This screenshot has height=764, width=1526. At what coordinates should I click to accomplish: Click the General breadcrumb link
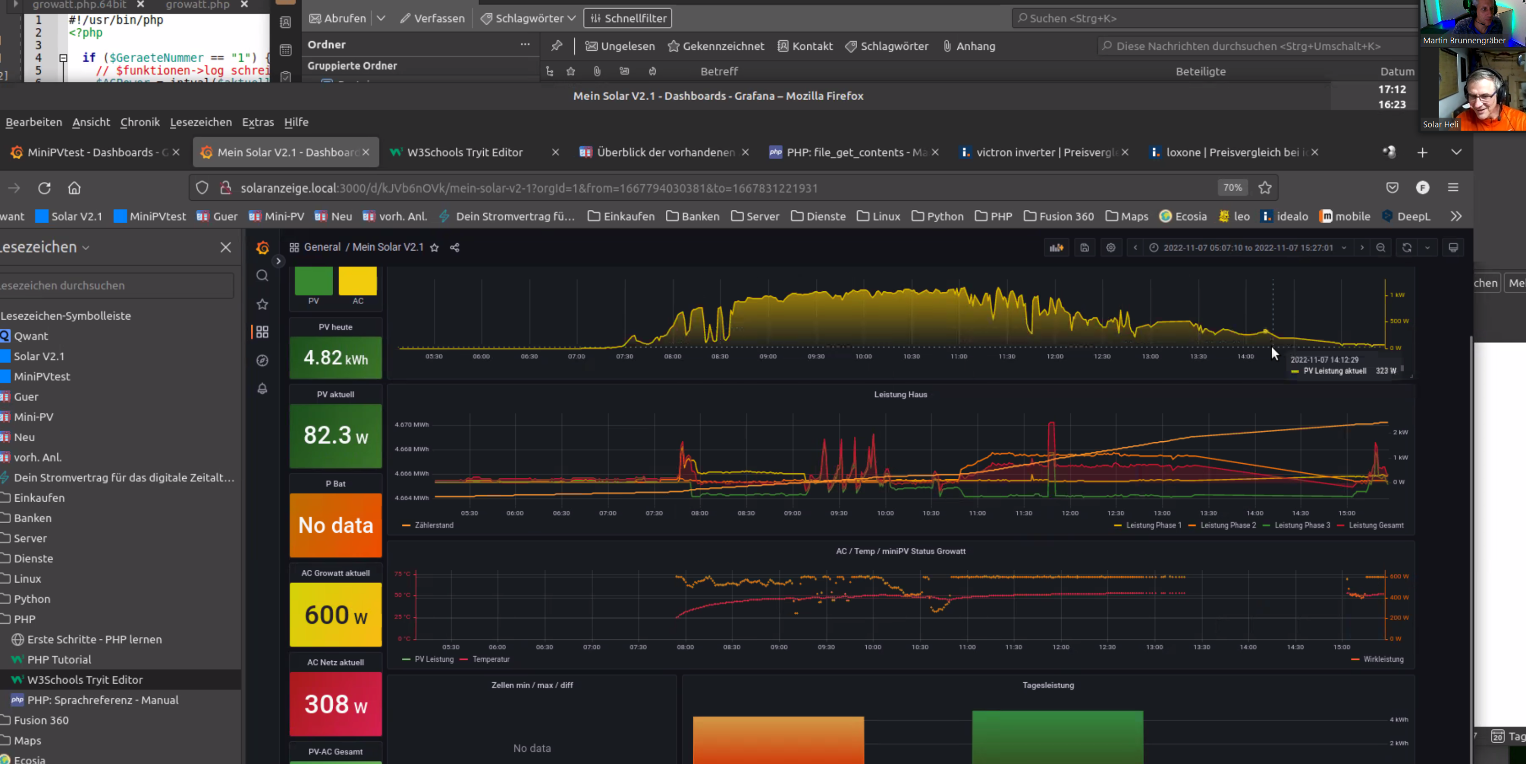[x=321, y=247]
